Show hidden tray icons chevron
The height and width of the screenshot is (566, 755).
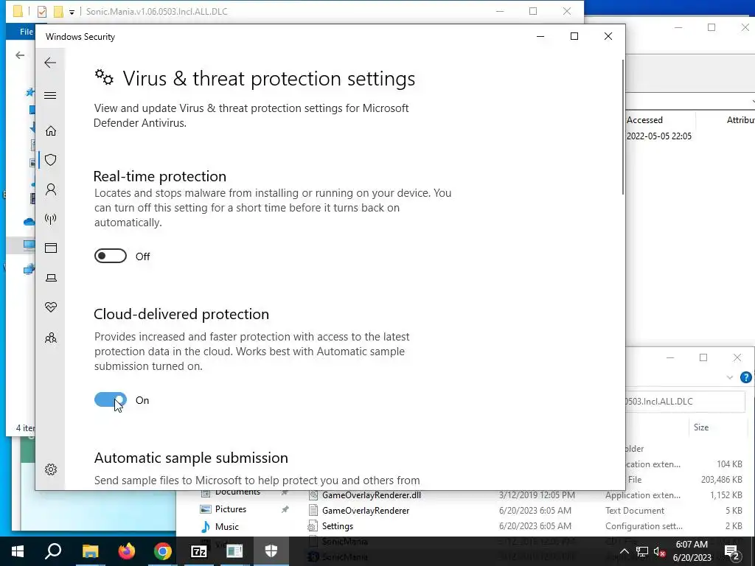pos(624,551)
